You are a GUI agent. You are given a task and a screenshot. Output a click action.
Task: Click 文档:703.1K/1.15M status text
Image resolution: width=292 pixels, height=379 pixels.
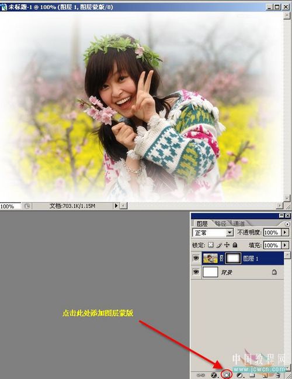72,206
